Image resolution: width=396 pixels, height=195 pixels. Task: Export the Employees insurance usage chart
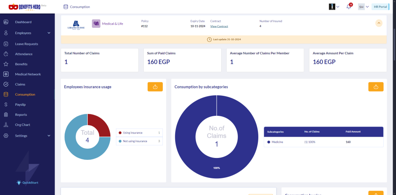[155, 87]
